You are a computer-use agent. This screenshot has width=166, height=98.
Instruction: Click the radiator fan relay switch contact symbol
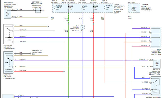click(9, 59)
